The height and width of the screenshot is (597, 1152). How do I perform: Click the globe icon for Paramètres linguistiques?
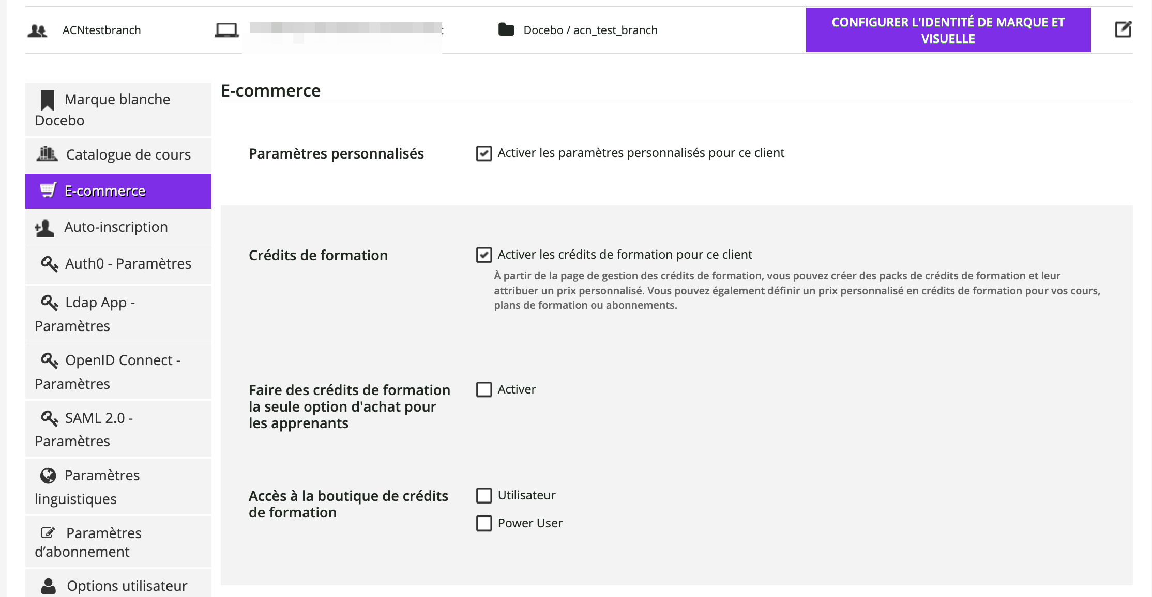tap(48, 475)
